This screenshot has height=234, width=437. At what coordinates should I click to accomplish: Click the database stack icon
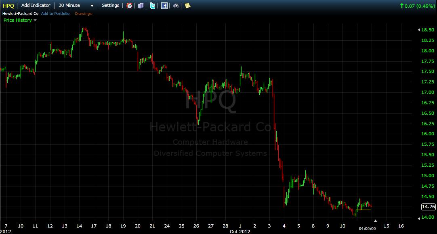coord(141,6)
